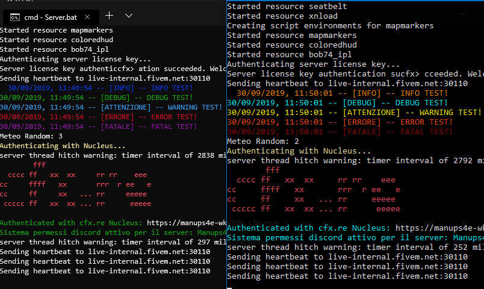Viewport: 484px width, 289px height.
Task: Click the blinking cursor in the right terminal
Action: [x=229, y=288]
